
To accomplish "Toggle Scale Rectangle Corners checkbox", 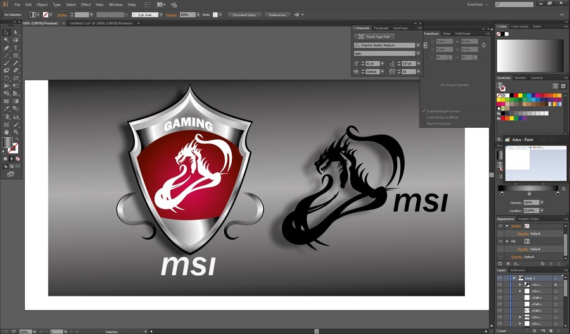I will [424, 111].
